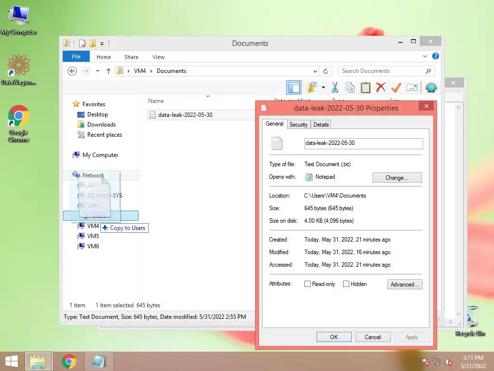The image size is (494, 371).
Task: Click the Name column header
Action: 156,101
